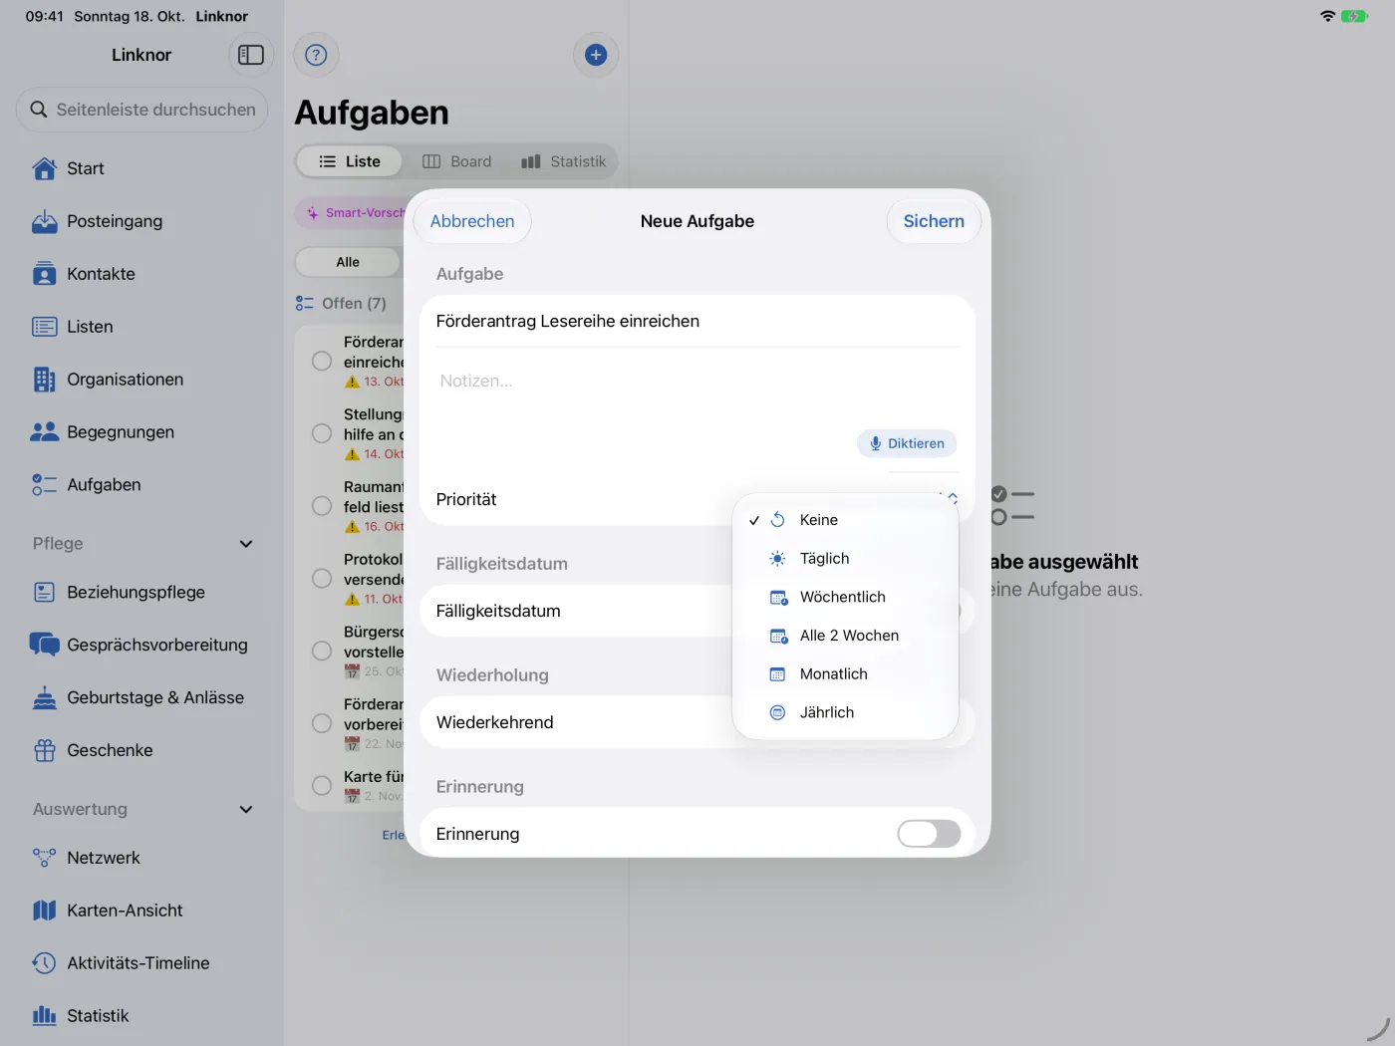
Task: Cancel the new task with Abbrechen
Action: tap(472, 221)
